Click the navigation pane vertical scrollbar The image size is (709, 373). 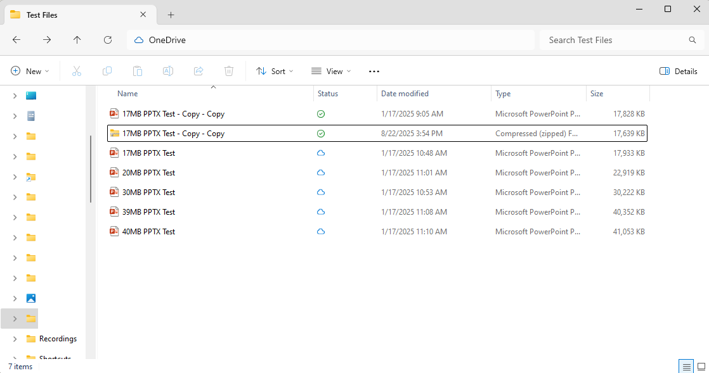[91, 169]
